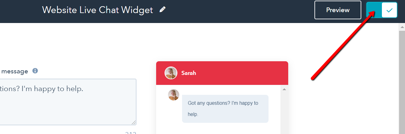This screenshot has width=405, height=134.
Task: Turn off the live chat widget toggle
Action: tap(382, 10)
